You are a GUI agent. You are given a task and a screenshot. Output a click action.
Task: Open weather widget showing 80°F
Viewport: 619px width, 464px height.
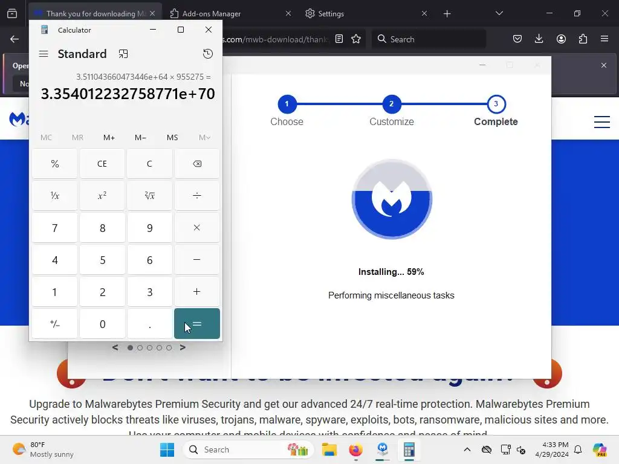[43, 449]
